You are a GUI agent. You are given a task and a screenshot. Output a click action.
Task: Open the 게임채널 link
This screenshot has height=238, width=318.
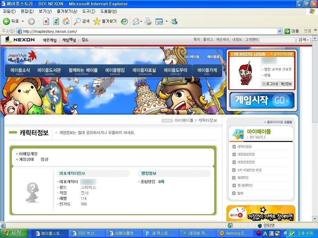pos(69,40)
